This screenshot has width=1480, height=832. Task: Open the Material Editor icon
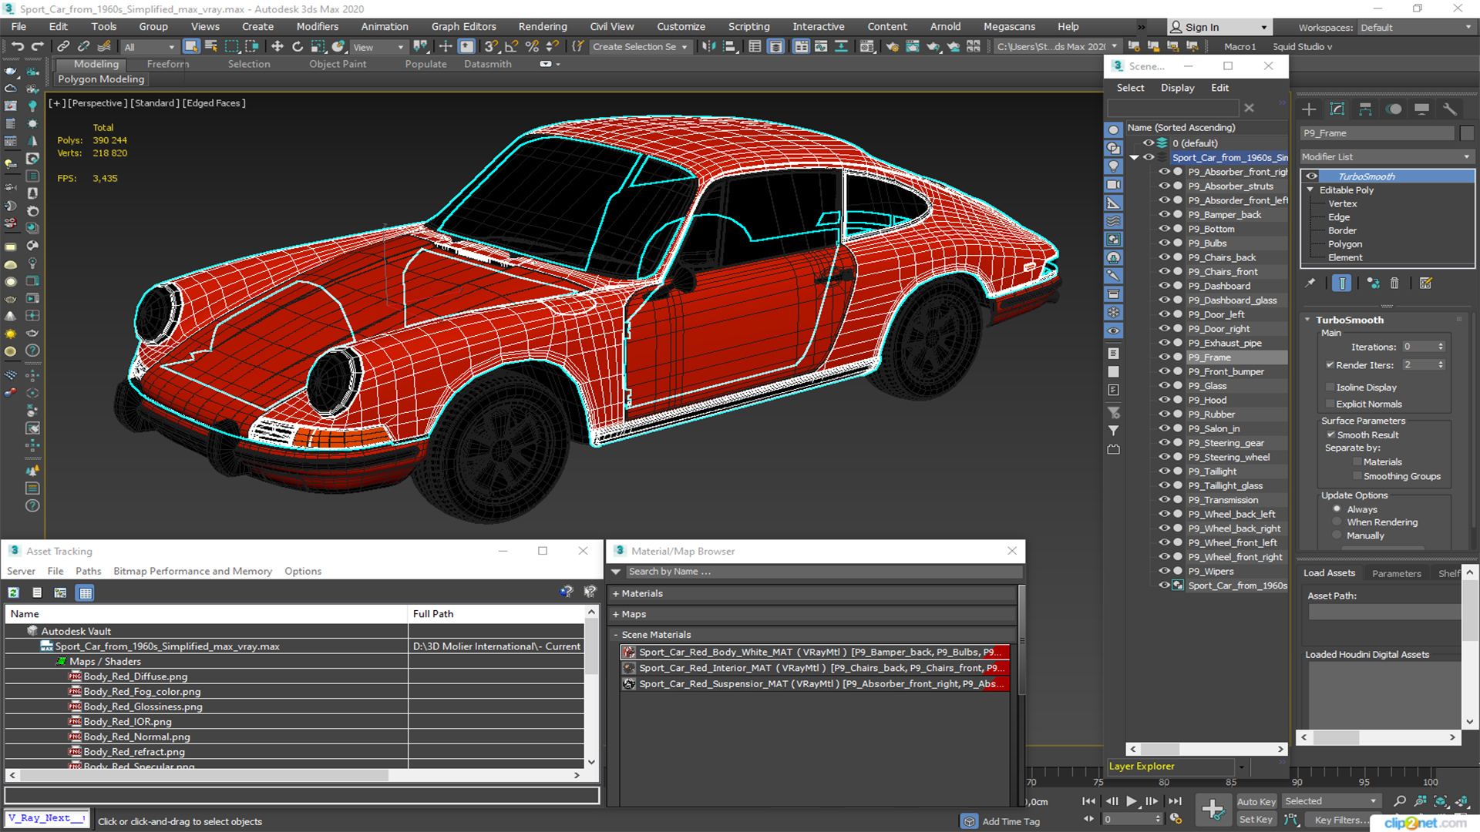tap(867, 46)
